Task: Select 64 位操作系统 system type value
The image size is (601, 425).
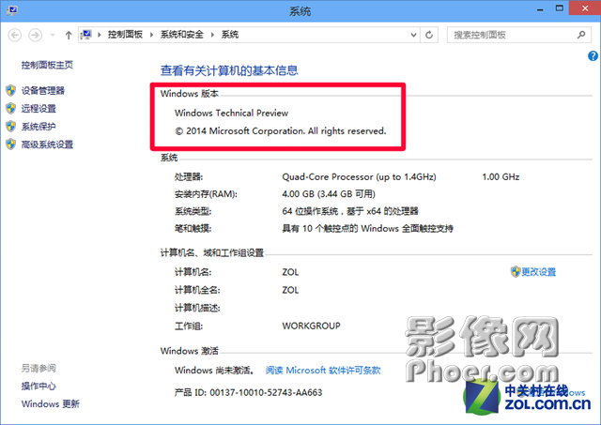Action: (x=350, y=211)
